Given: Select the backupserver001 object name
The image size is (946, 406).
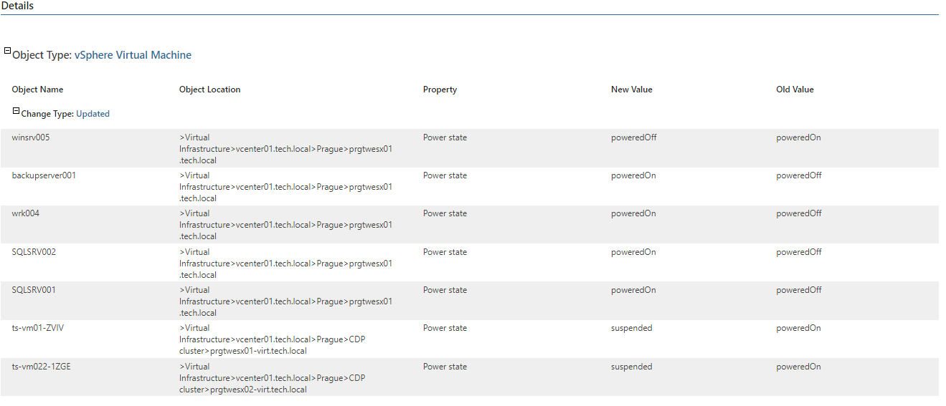Looking at the screenshot, I should 44,175.
